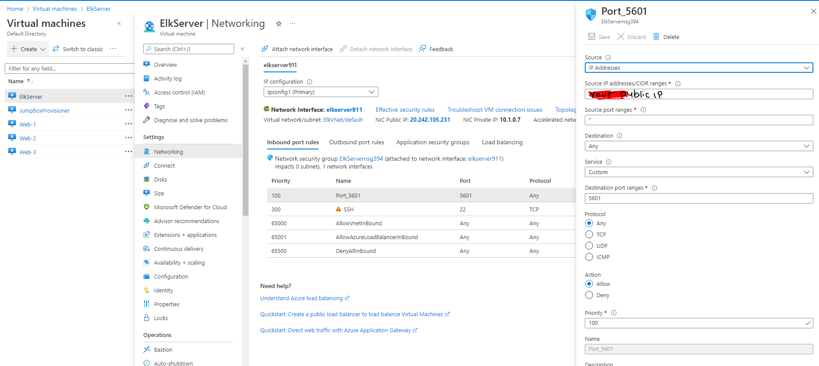819x366 pixels.
Task: Click the Delete trash icon in Port_5601 panel
Action: (x=656, y=36)
